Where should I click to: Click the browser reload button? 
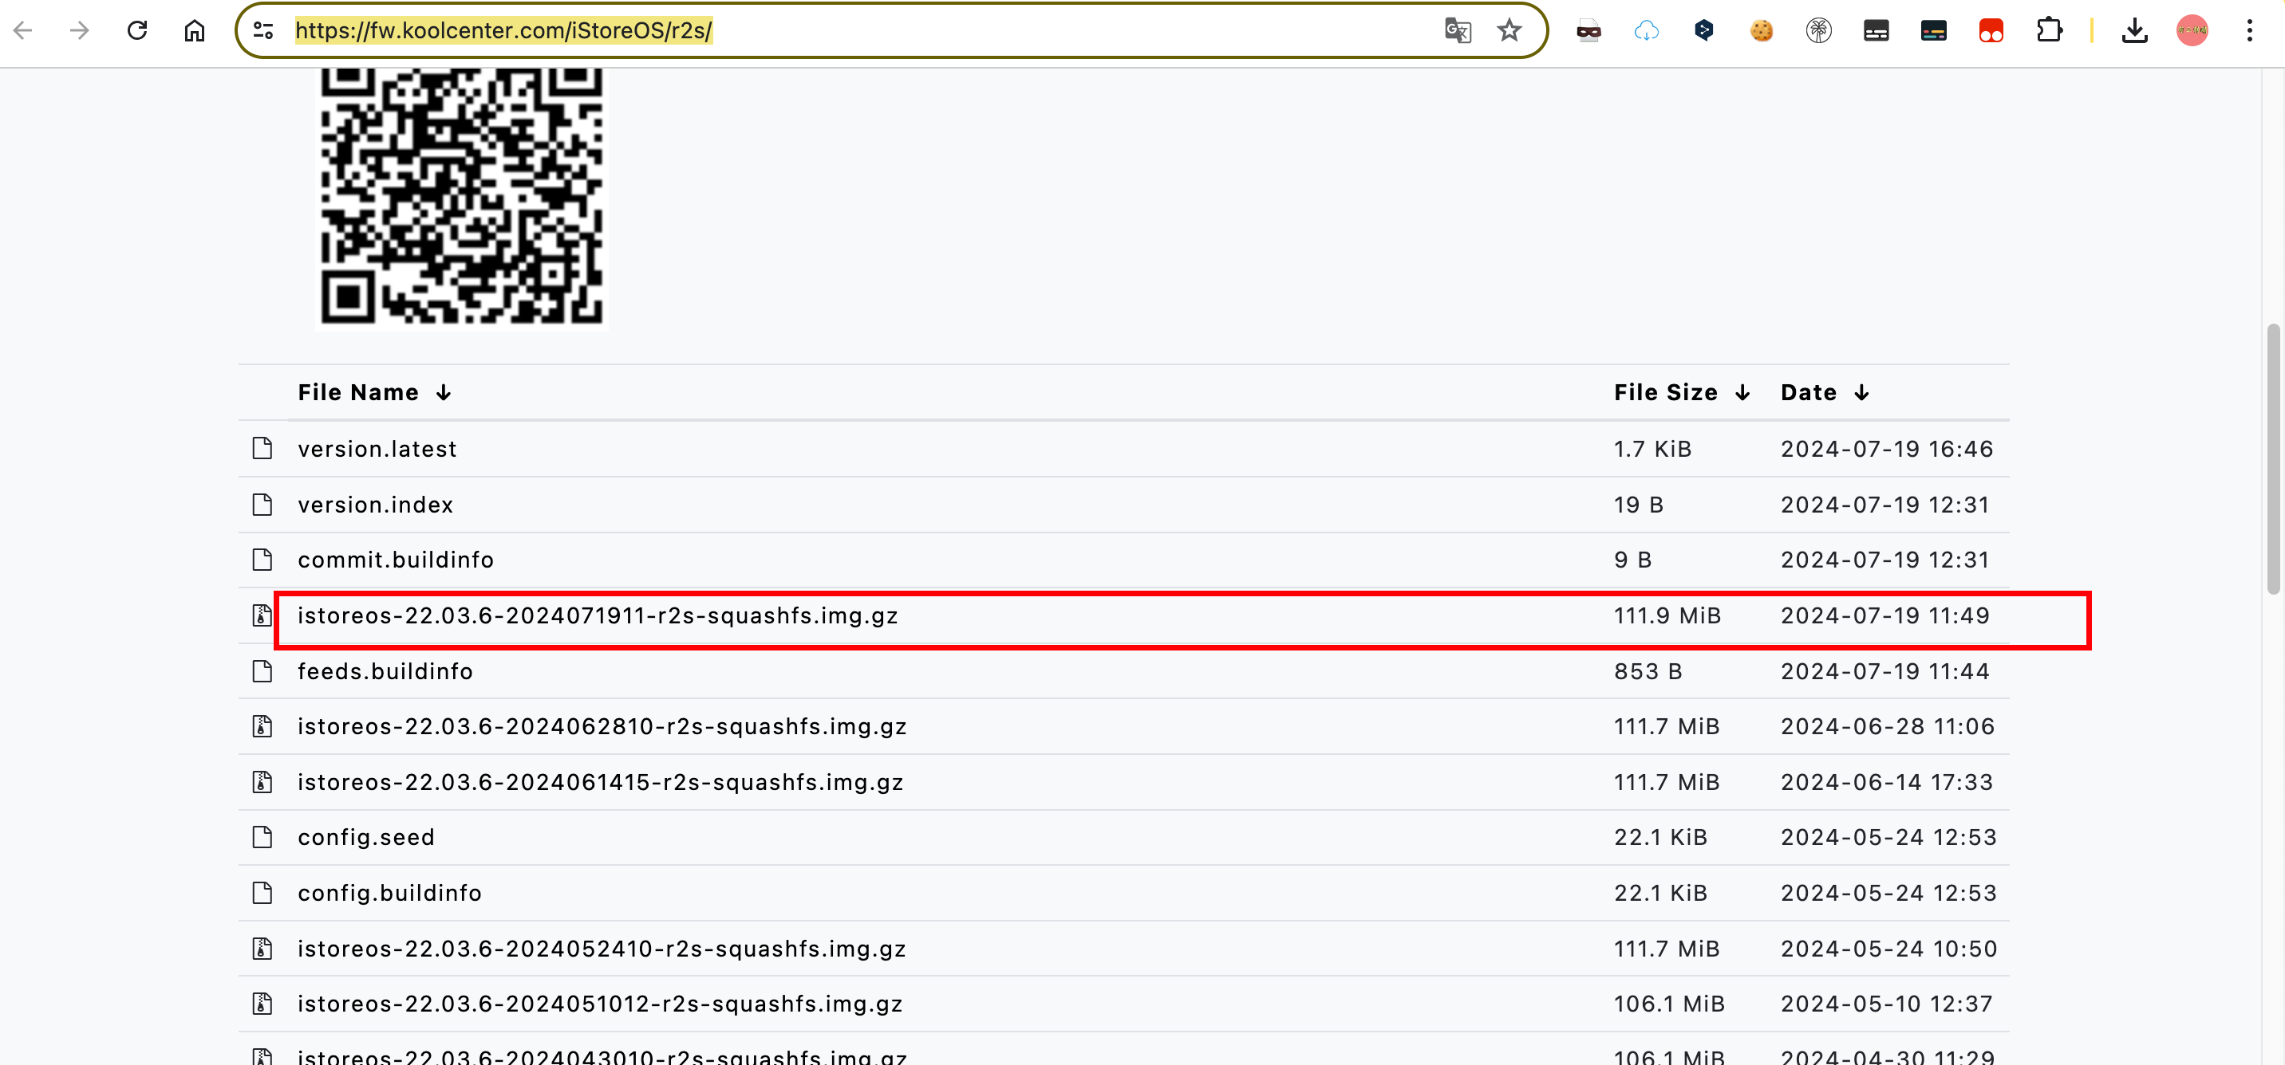pyautogui.click(x=136, y=30)
